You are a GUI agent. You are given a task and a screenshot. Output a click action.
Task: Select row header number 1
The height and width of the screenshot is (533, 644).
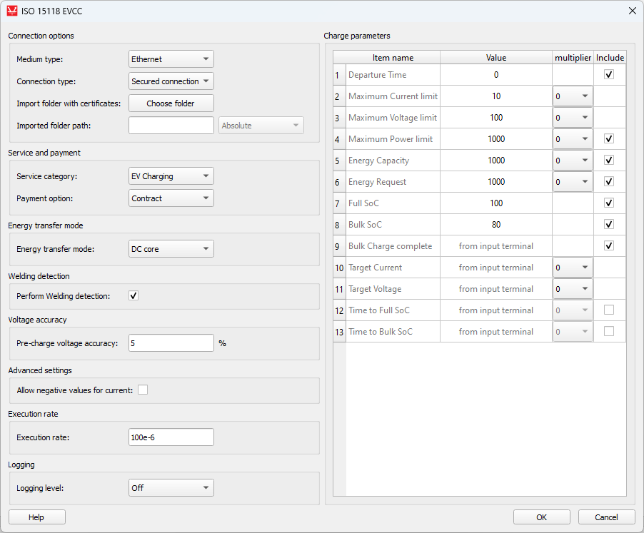[340, 75]
